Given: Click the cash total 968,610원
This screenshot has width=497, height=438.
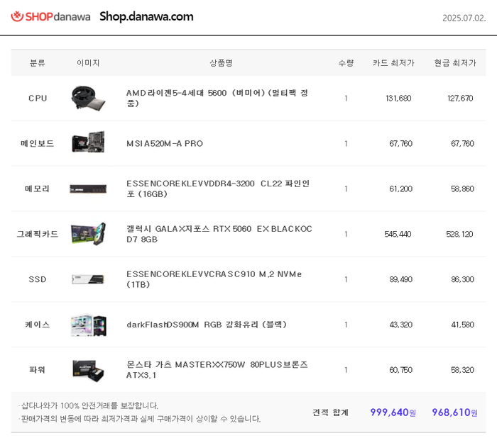Looking at the screenshot, I should [455, 412].
